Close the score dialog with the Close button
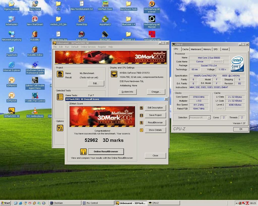Image resolution: width=258 pixels, height=206 pixels. (x=155, y=156)
